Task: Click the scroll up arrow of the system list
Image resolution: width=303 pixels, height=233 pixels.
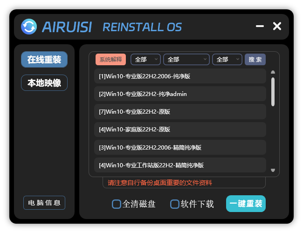Action: point(273,72)
